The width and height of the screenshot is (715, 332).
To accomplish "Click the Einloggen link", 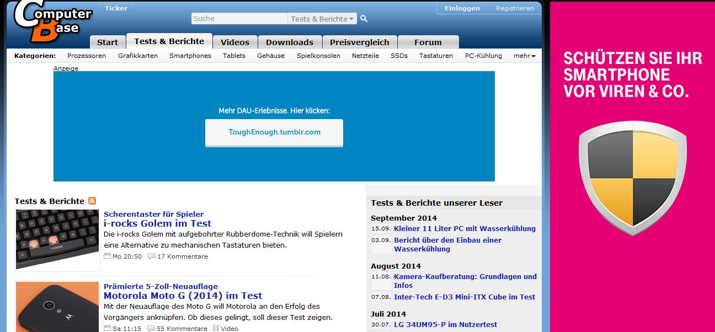I will click(462, 8).
